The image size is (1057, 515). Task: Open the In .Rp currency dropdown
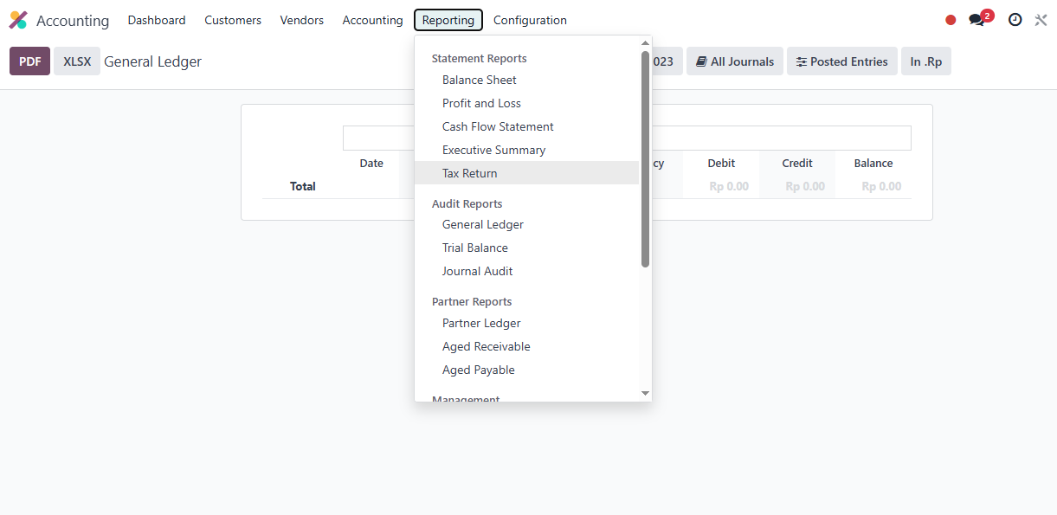click(925, 61)
